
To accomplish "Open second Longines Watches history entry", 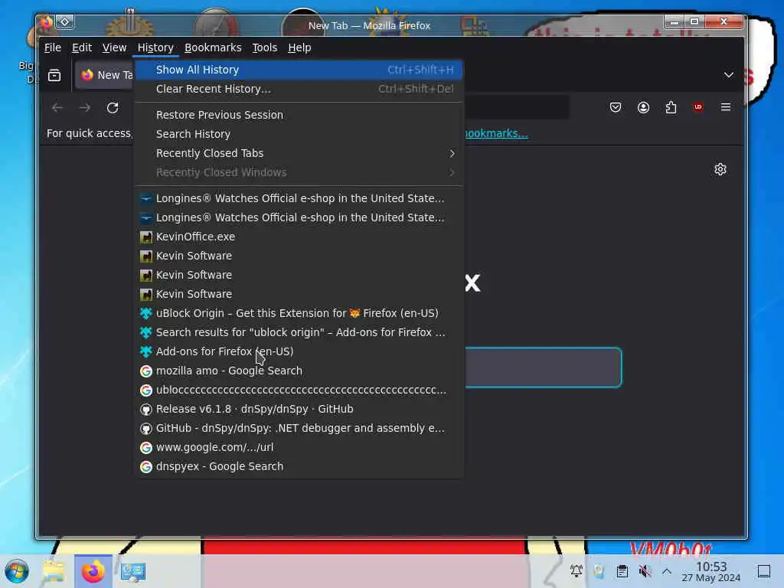I will [299, 217].
